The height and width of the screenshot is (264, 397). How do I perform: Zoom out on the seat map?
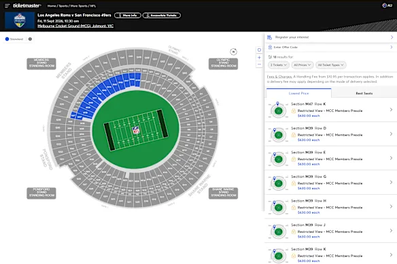[259, 64]
